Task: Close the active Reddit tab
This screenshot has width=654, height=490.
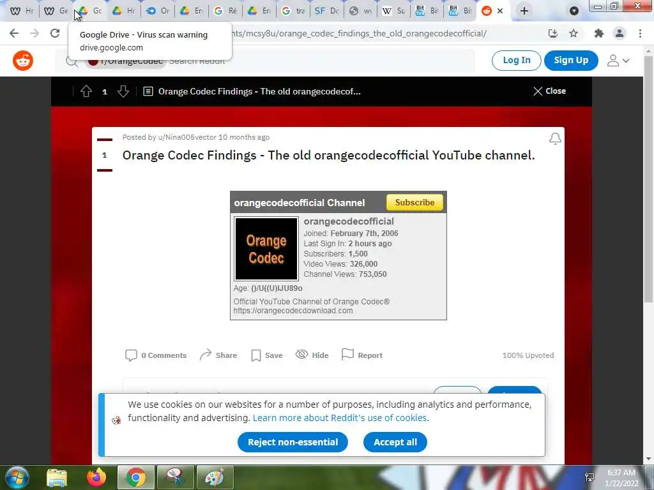Action: click(500, 11)
